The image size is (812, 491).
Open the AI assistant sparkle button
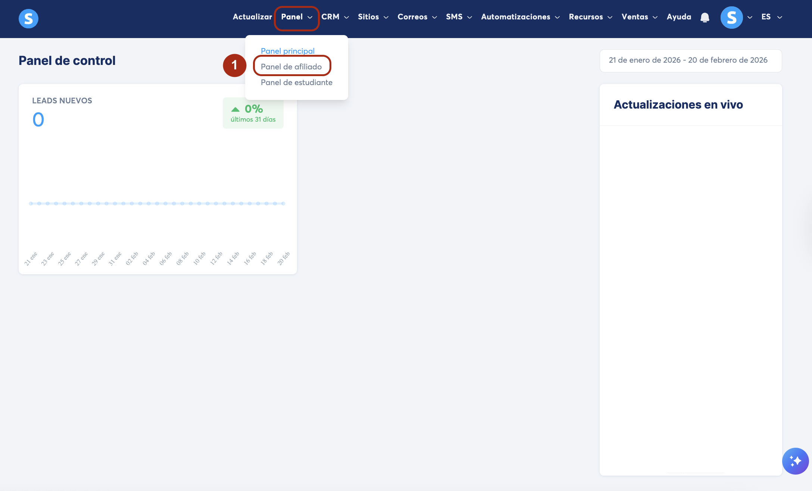(795, 461)
